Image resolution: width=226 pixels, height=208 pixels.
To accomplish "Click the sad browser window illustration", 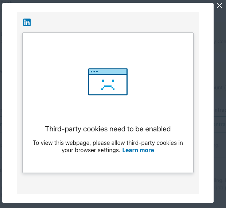I will click(x=108, y=82).
